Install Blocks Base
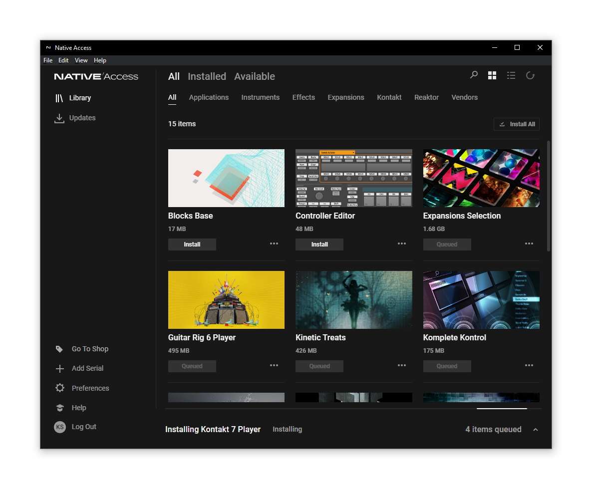 (192, 244)
